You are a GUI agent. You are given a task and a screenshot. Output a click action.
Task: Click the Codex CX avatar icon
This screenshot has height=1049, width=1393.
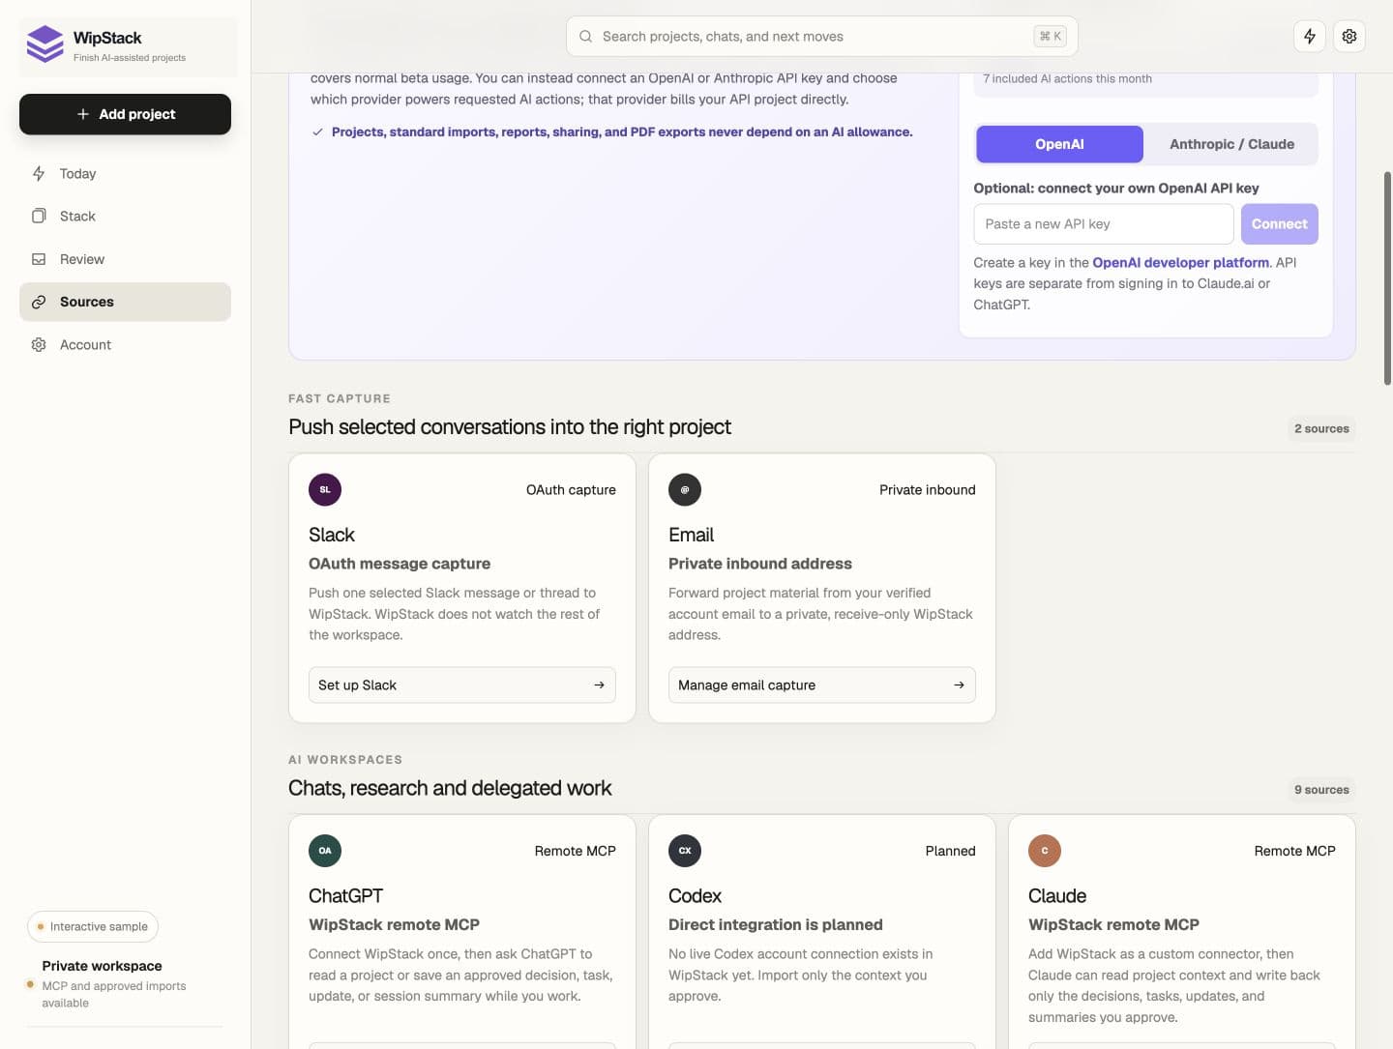tap(685, 851)
